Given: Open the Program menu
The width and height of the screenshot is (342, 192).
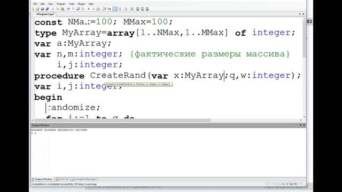Looking at the screenshot, I should pos(61,4).
